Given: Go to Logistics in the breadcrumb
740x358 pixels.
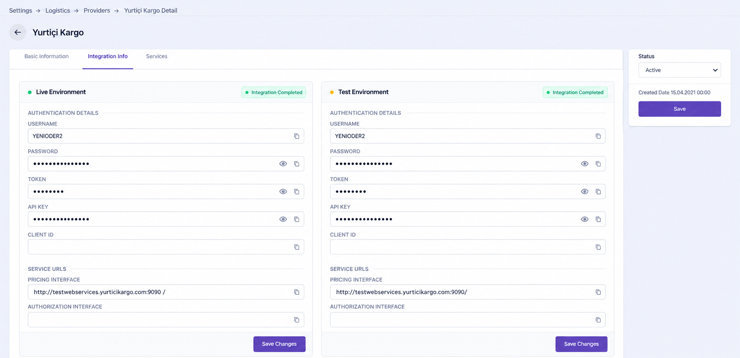Looking at the screenshot, I should tap(57, 11).
